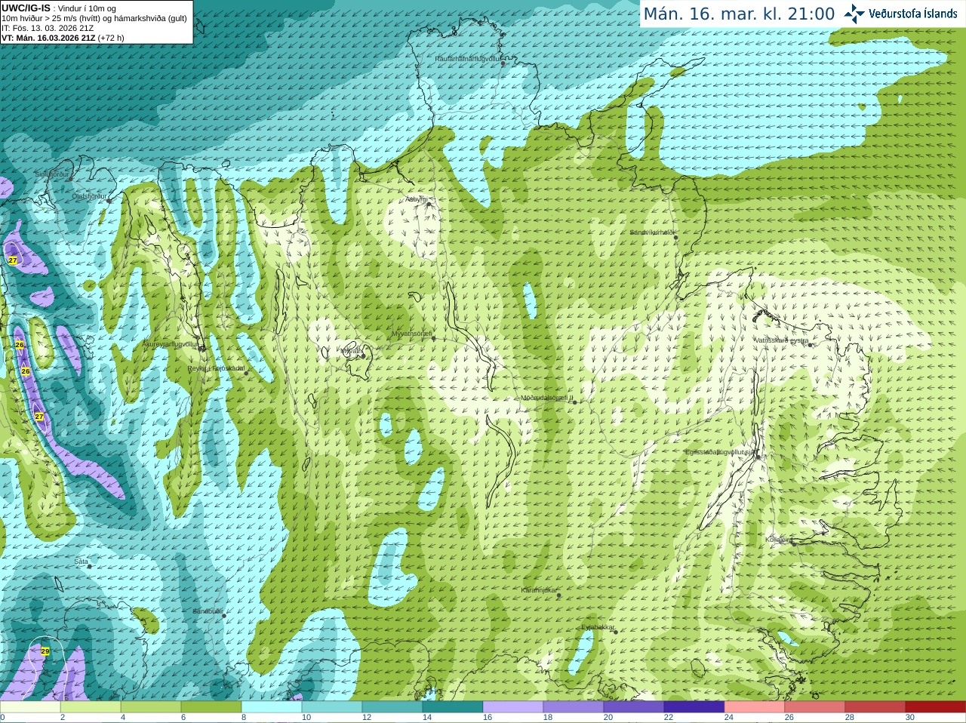Click the yellow 27 gust marker below the 26 markers
Screen dimensions: 966x723
[39, 417]
